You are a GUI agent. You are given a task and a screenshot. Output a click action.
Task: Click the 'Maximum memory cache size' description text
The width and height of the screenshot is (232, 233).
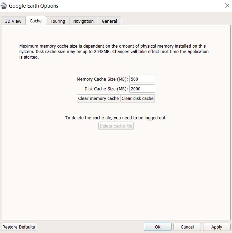pyautogui.click(x=114, y=52)
